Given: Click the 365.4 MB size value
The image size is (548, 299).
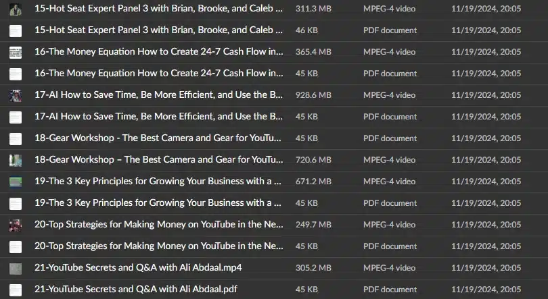Looking at the screenshot, I should click(313, 52).
